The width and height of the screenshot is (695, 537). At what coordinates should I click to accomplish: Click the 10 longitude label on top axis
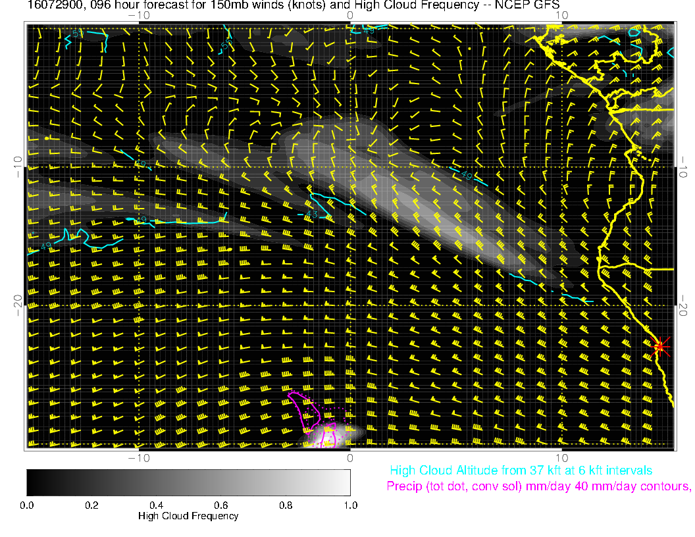coord(561,15)
